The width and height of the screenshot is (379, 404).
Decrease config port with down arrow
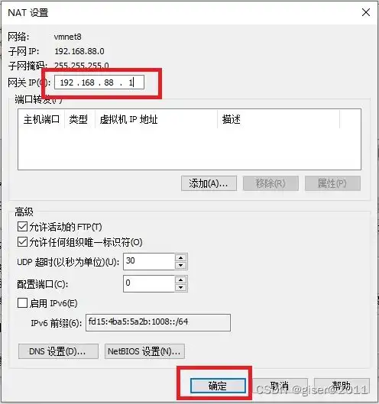[180, 288]
